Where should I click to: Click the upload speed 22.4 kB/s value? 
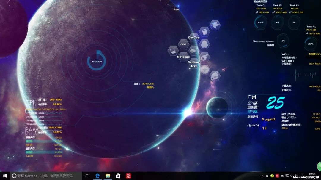(315, 64)
